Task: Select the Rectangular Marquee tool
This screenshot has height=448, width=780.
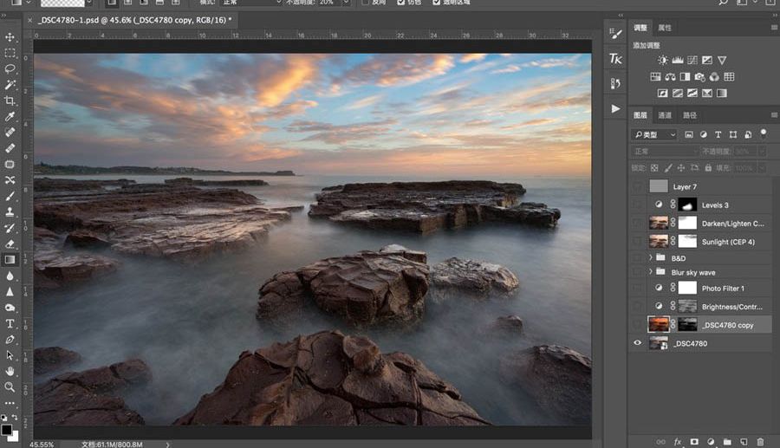Action: click(10, 53)
